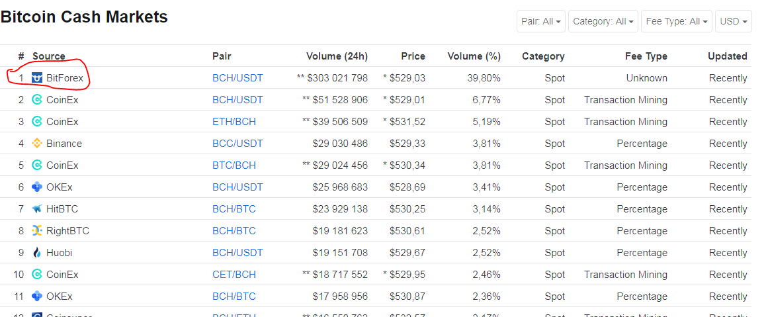Click the Huobi flame logo icon
The height and width of the screenshot is (317, 768).
(x=37, y=253)
